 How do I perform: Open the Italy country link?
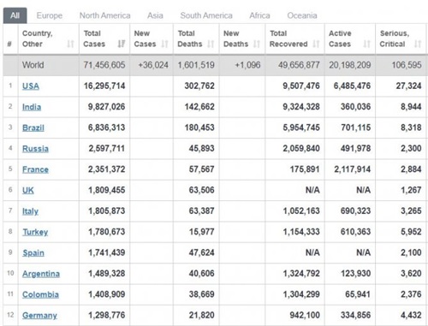[30, 211]
